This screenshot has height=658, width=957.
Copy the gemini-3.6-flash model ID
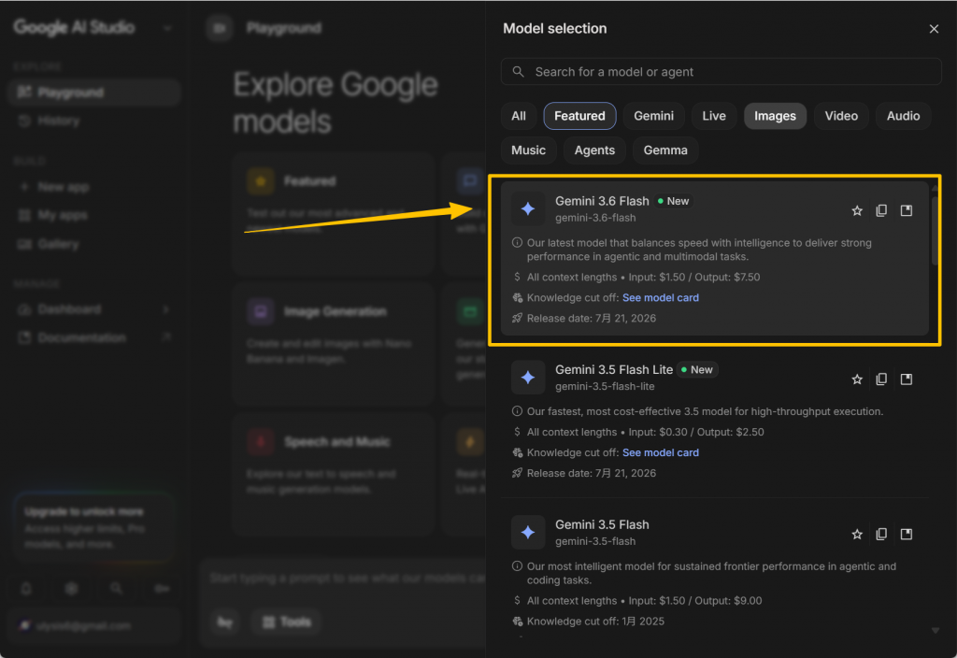(881, 210)
